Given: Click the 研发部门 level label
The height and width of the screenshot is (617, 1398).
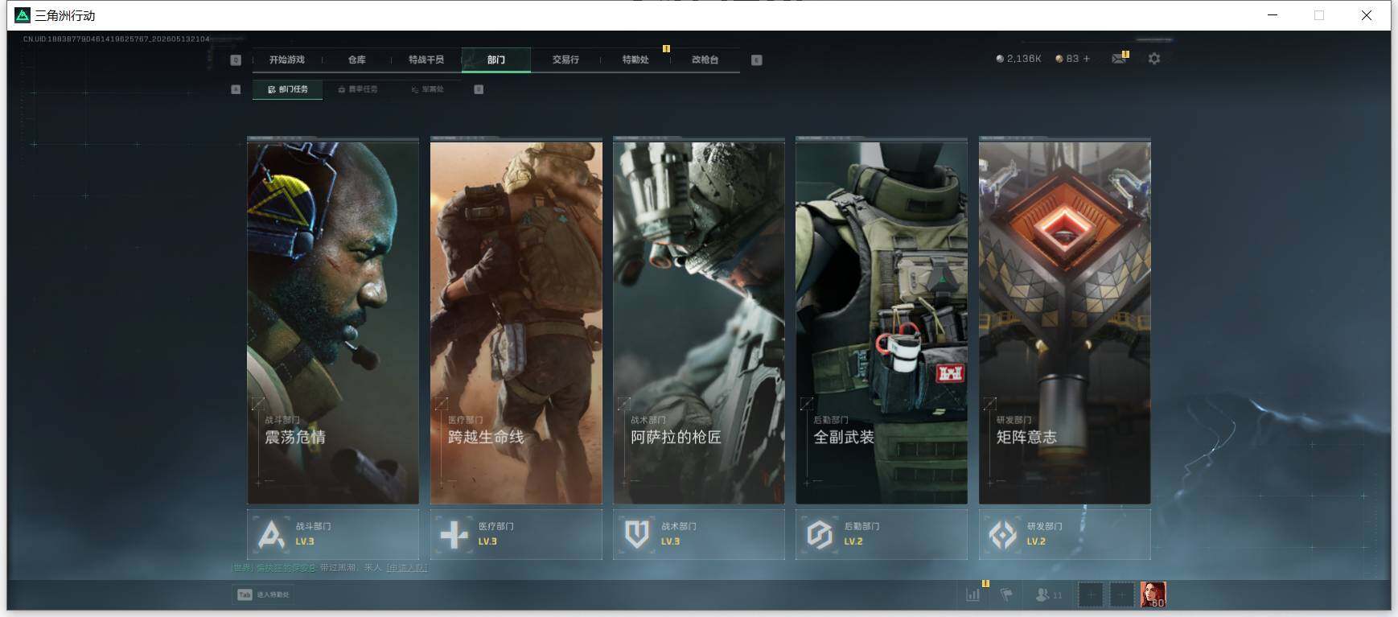Looking at the screenshot, I should coord(1036,541).
